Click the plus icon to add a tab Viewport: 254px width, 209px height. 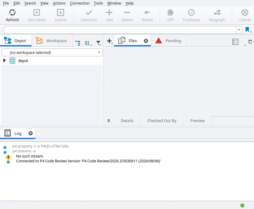pyautogui.click(x=110, y=41)
